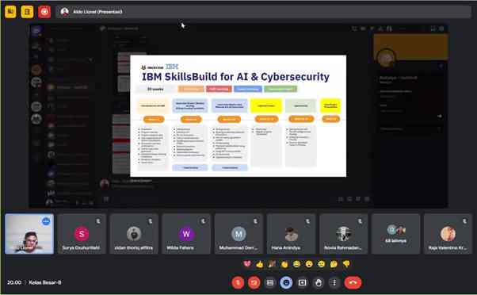Click the purple W avatar

coord(186,234)
